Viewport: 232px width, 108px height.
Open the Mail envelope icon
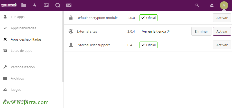click(69, 5)
